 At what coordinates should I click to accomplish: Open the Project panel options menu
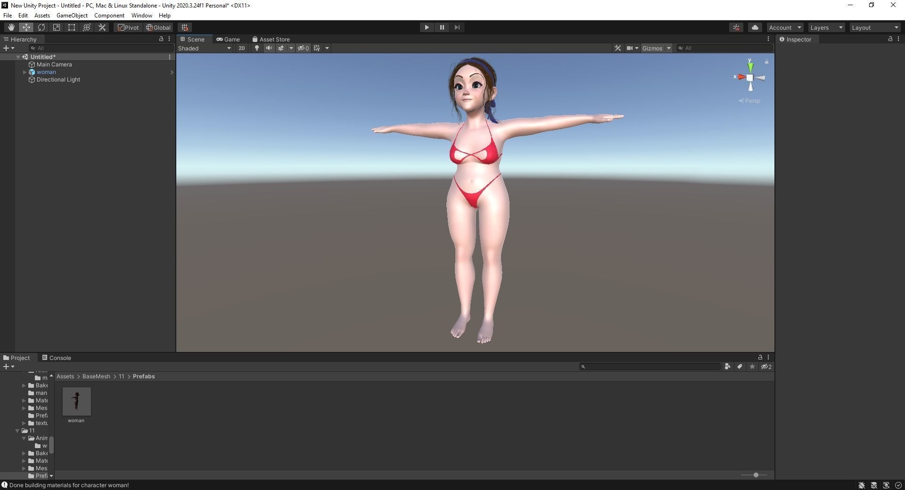click(768, 358)
